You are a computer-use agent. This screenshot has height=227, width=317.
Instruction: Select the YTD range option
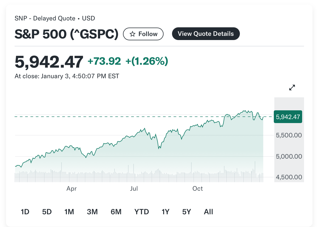tap(142, 212)
